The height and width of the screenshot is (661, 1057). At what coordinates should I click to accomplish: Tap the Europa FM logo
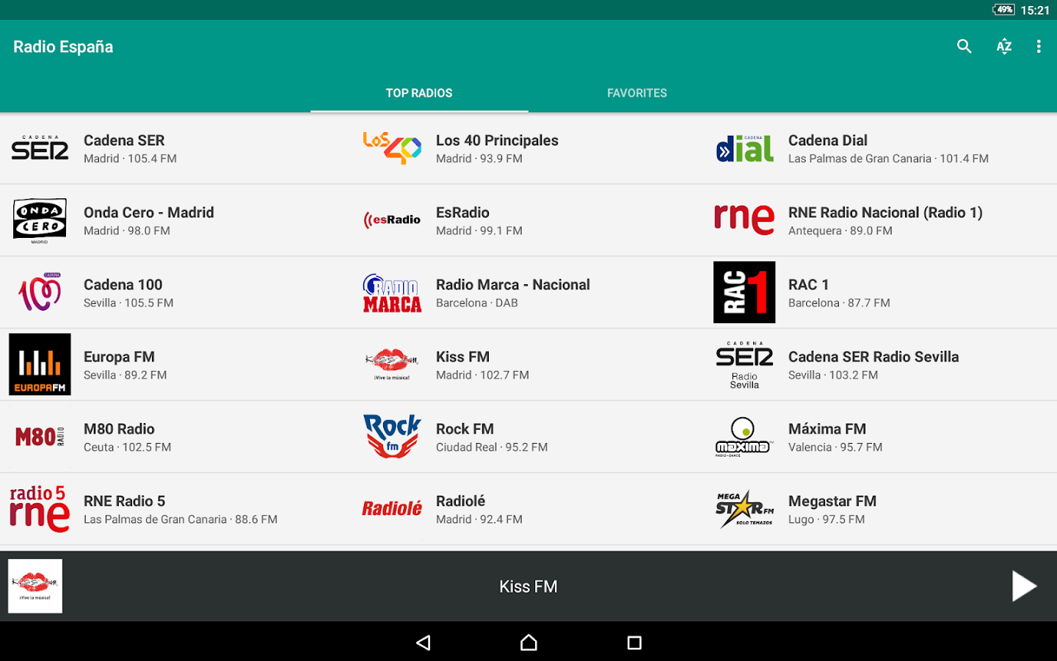point(40,364)
